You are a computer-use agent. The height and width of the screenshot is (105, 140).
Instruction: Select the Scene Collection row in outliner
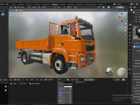[x=136, y=10]
